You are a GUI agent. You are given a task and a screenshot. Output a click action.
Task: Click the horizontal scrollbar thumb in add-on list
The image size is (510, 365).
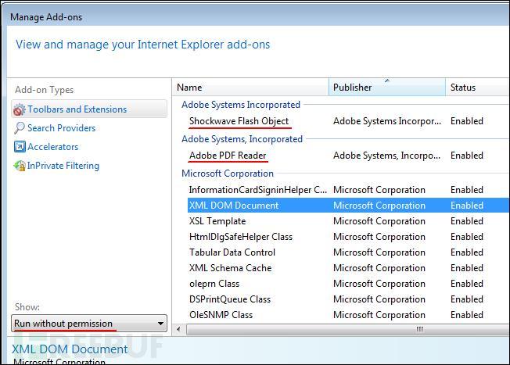[348, 329]
